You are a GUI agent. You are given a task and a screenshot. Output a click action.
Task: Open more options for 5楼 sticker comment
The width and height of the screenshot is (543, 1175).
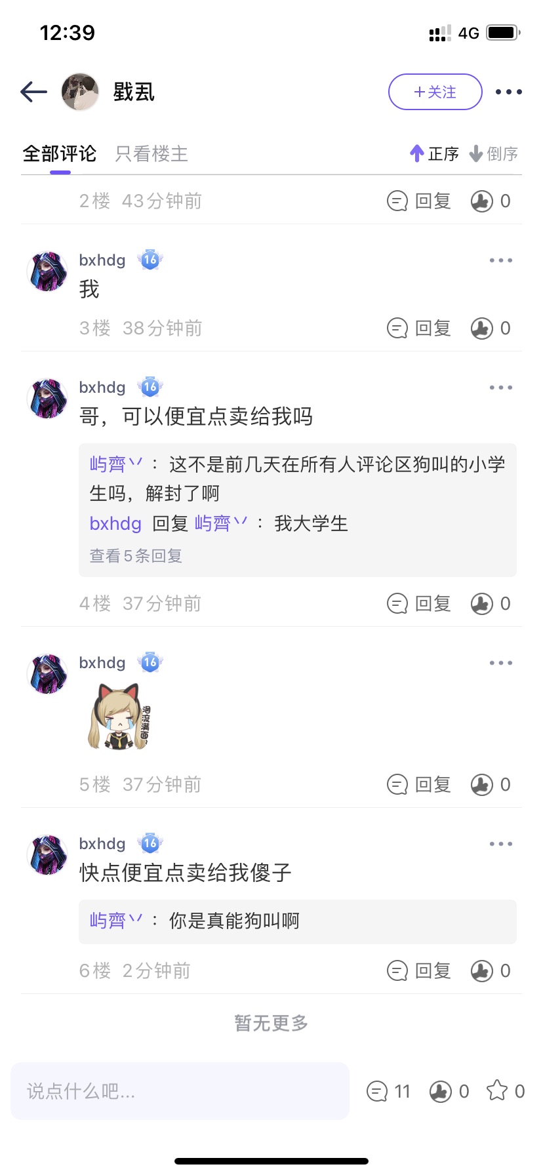(501, 663)
